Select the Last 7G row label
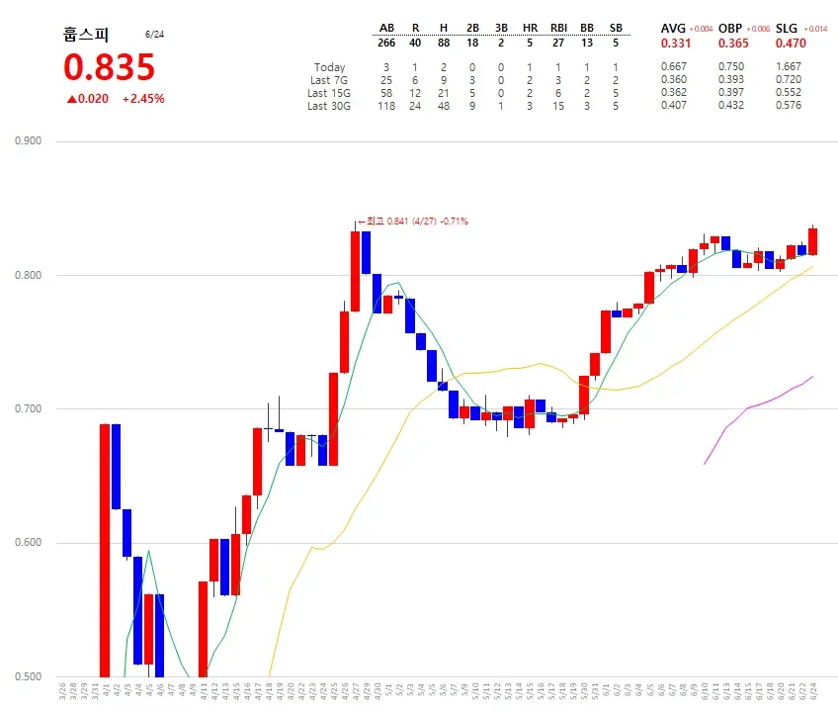Image resolution: width=838 pixels, height=712 pixels. tap(329, 80)
